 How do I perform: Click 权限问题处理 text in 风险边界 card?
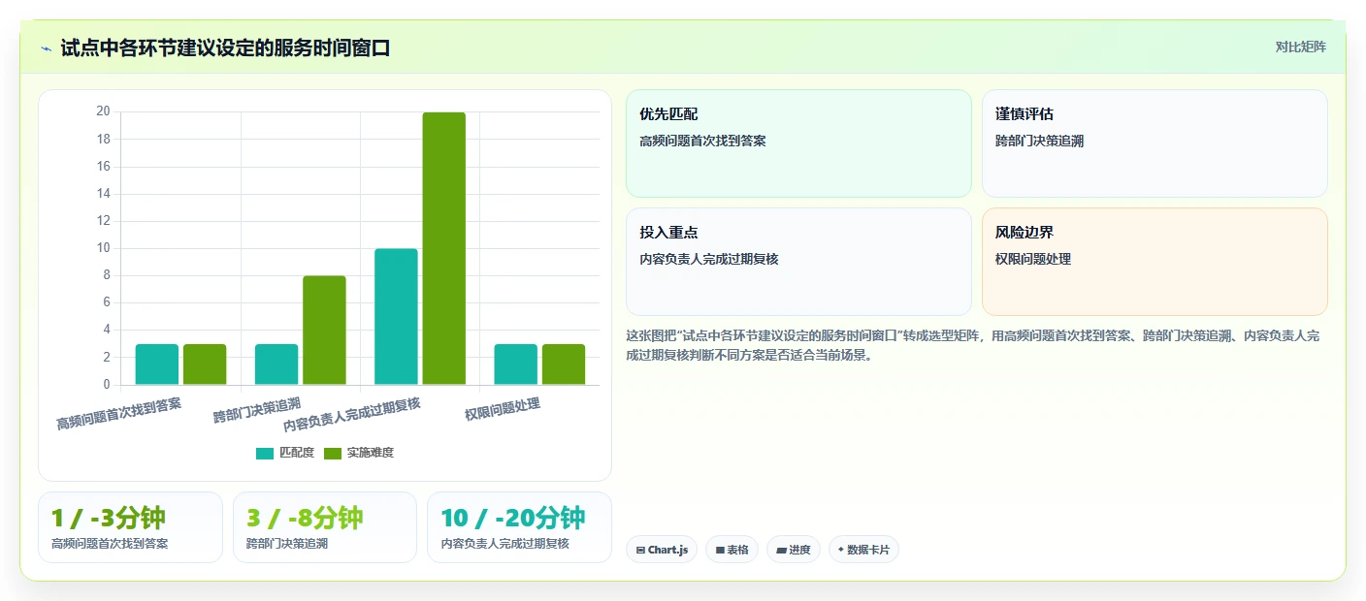(x=1033, y=259)
